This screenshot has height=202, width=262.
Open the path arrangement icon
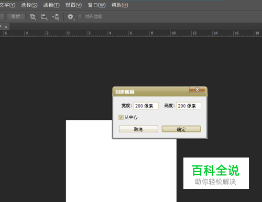point(56,17)
